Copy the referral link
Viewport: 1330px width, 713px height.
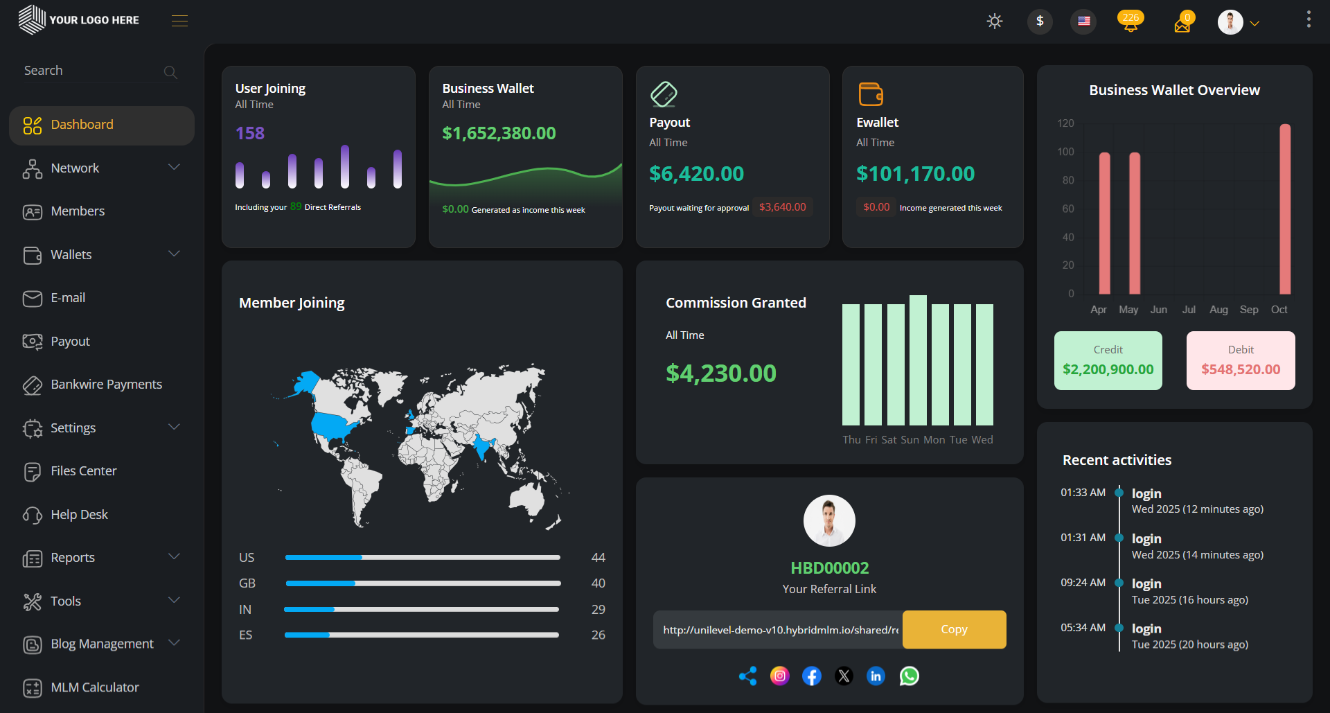[x=954, y=629]
